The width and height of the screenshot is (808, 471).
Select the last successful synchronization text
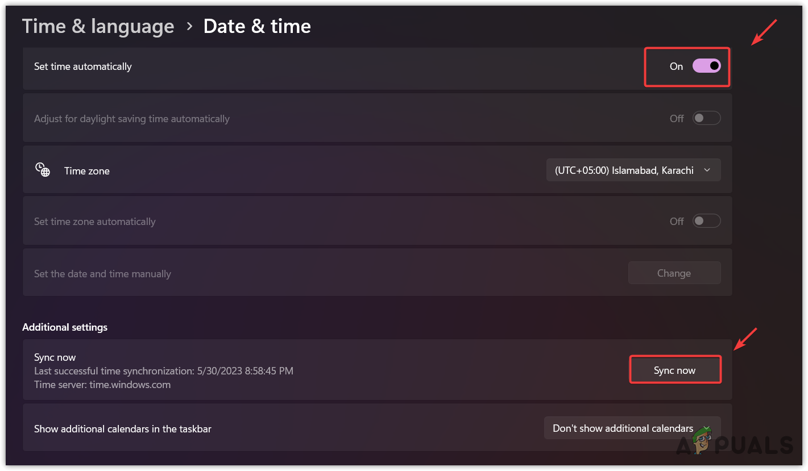[x=164, y=371]
